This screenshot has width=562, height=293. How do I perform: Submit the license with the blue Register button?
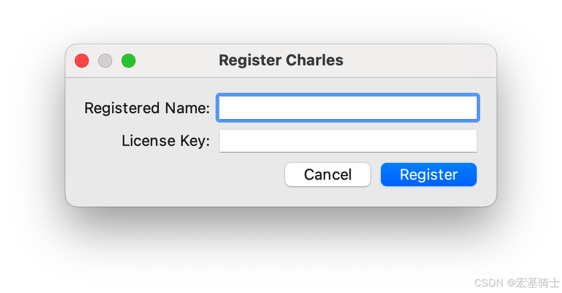click(x=429, y=175)
